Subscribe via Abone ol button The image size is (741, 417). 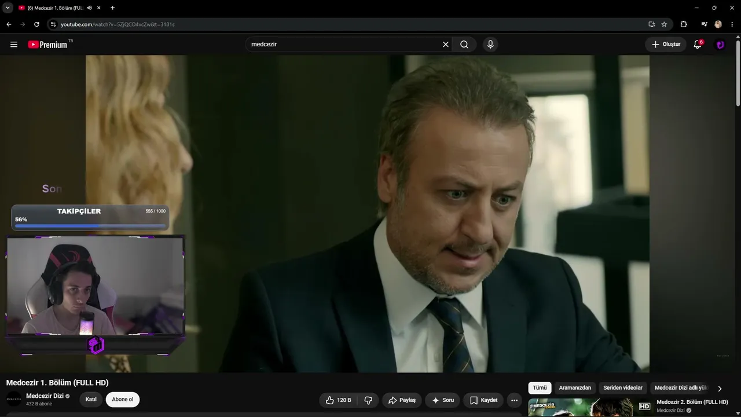point(123,400)
